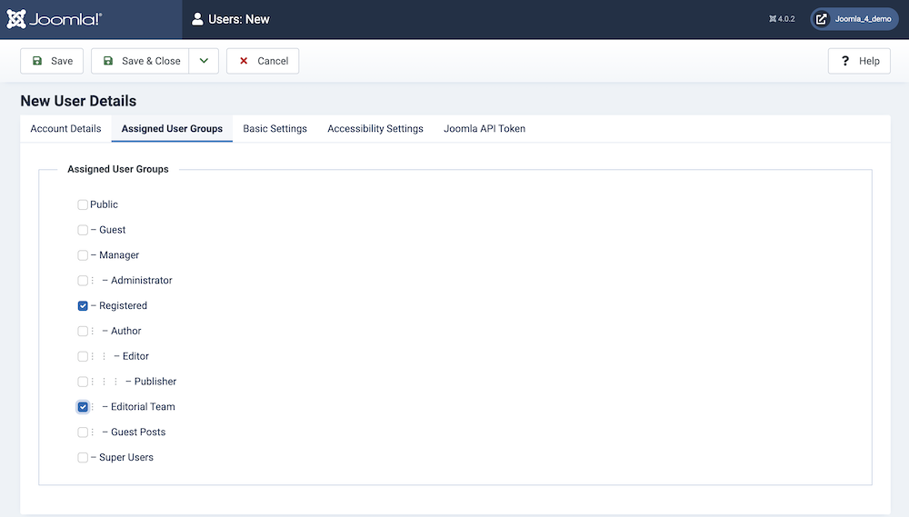Viewport: 909px width, 517px height.
Task: Go to Accessibility Settings tab
Action: point(375,129)
